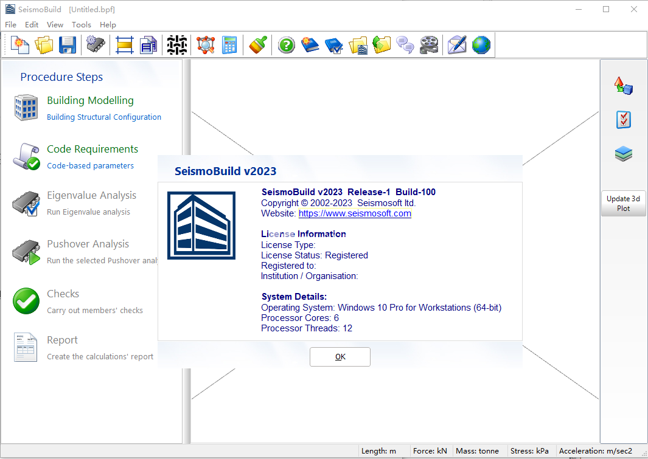Click the Acceleration: m/sec2 status entry

(596, 451)
